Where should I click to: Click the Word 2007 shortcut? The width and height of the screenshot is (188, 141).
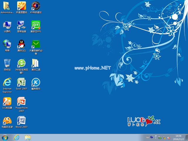point(21,120)
